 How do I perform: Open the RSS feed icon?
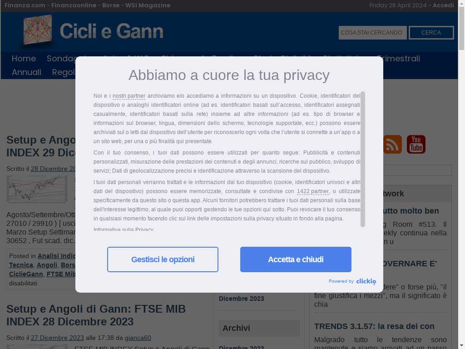coord(392,145)
